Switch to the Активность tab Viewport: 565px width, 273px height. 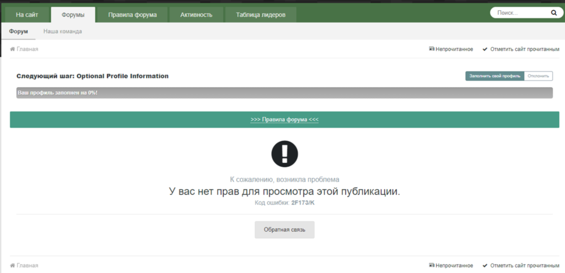pos(197,15)
